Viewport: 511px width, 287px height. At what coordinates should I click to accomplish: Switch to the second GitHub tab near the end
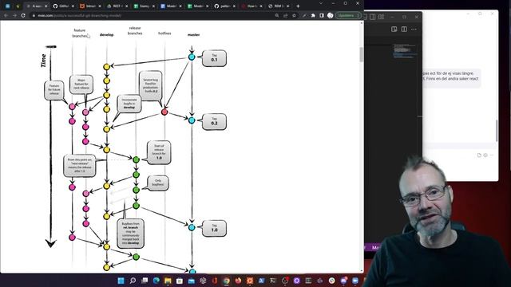[x=224, y=6]
